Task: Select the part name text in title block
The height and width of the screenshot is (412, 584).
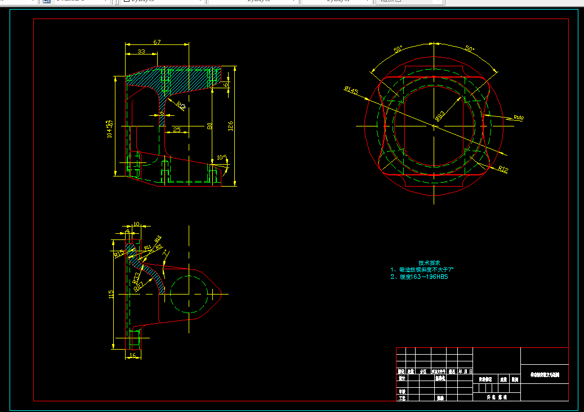Action: 545,375
